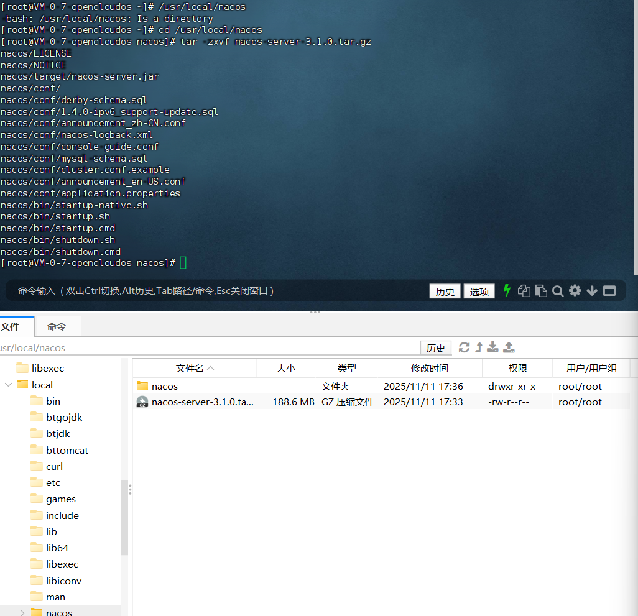
Task: Click the copy icon in terminal toolbar
Action: (524, 291)
